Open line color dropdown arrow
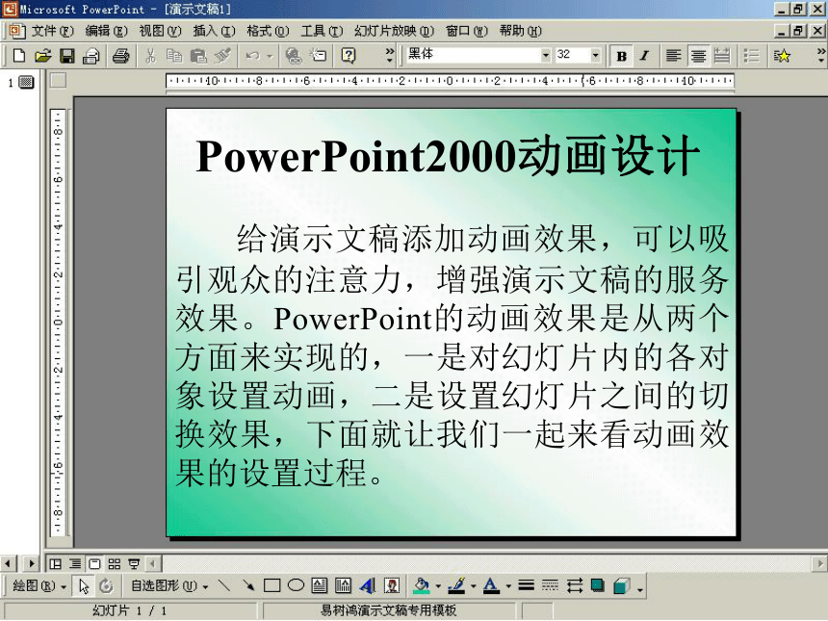This screenshot has width=828, height=621. point(473,586)
